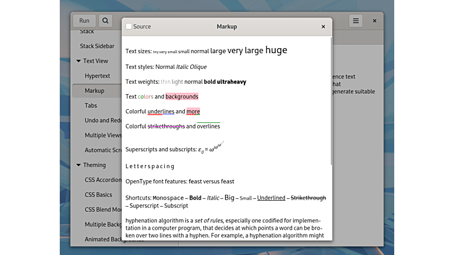Click the search icon button
454x255 pixels.
[105, 20]
